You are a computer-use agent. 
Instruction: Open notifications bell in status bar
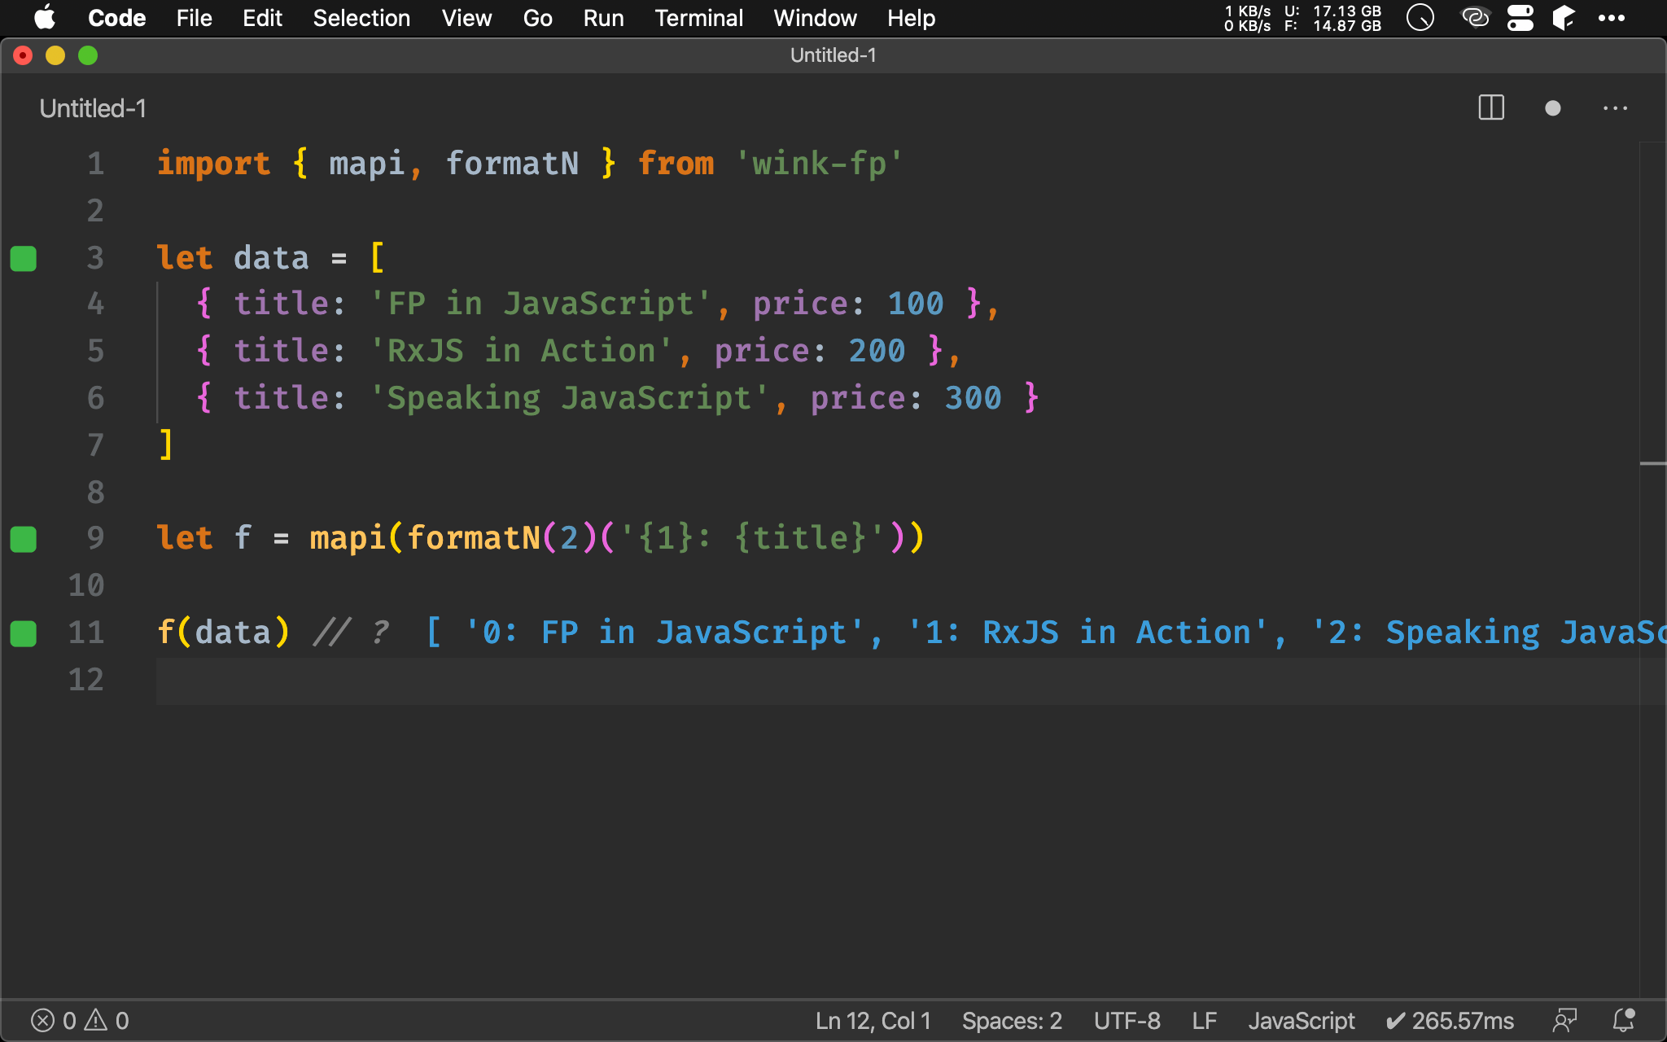tap(1624, 1020)
